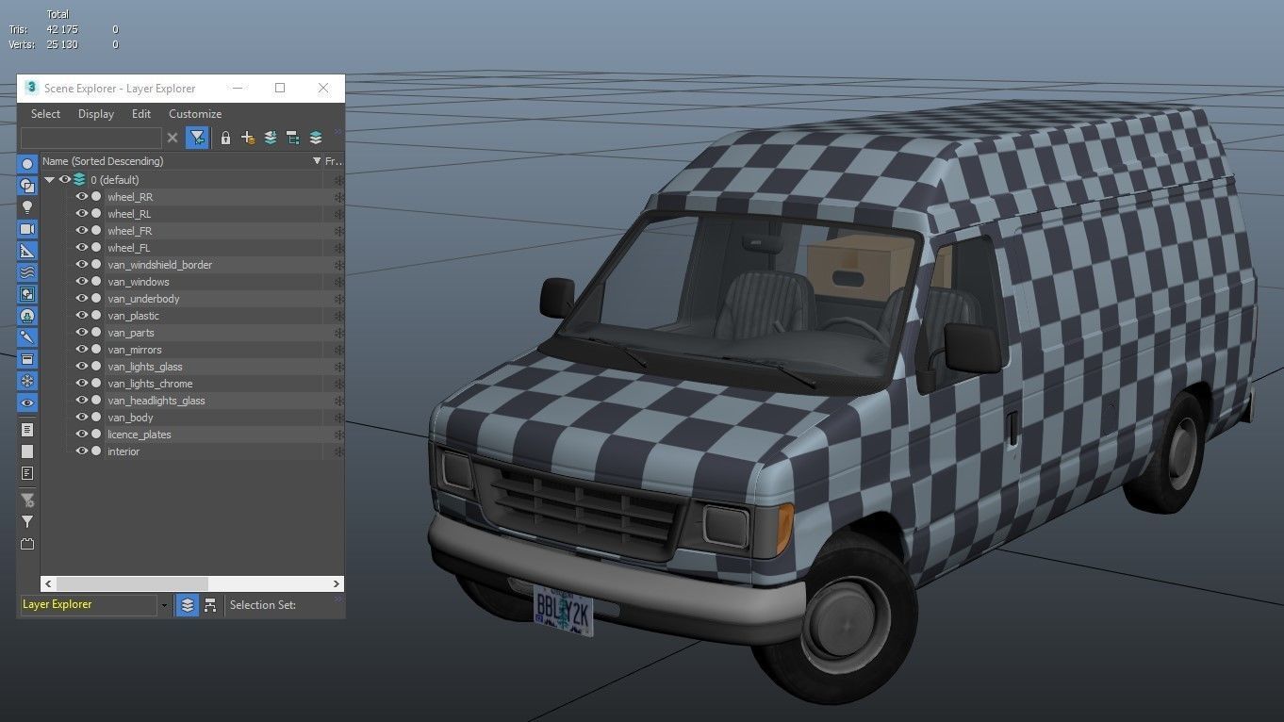1284x722 pixels.
Task: Toggle the Display Geometry filter icon
Action: click(x=27, y=164)
